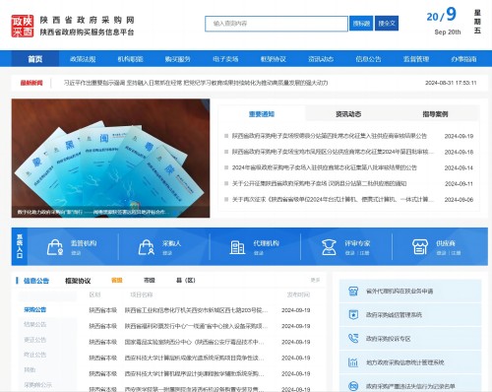Open the notice dated 2024-09-19 under 重要通知

pyautogui.click(x=330, y=136)
